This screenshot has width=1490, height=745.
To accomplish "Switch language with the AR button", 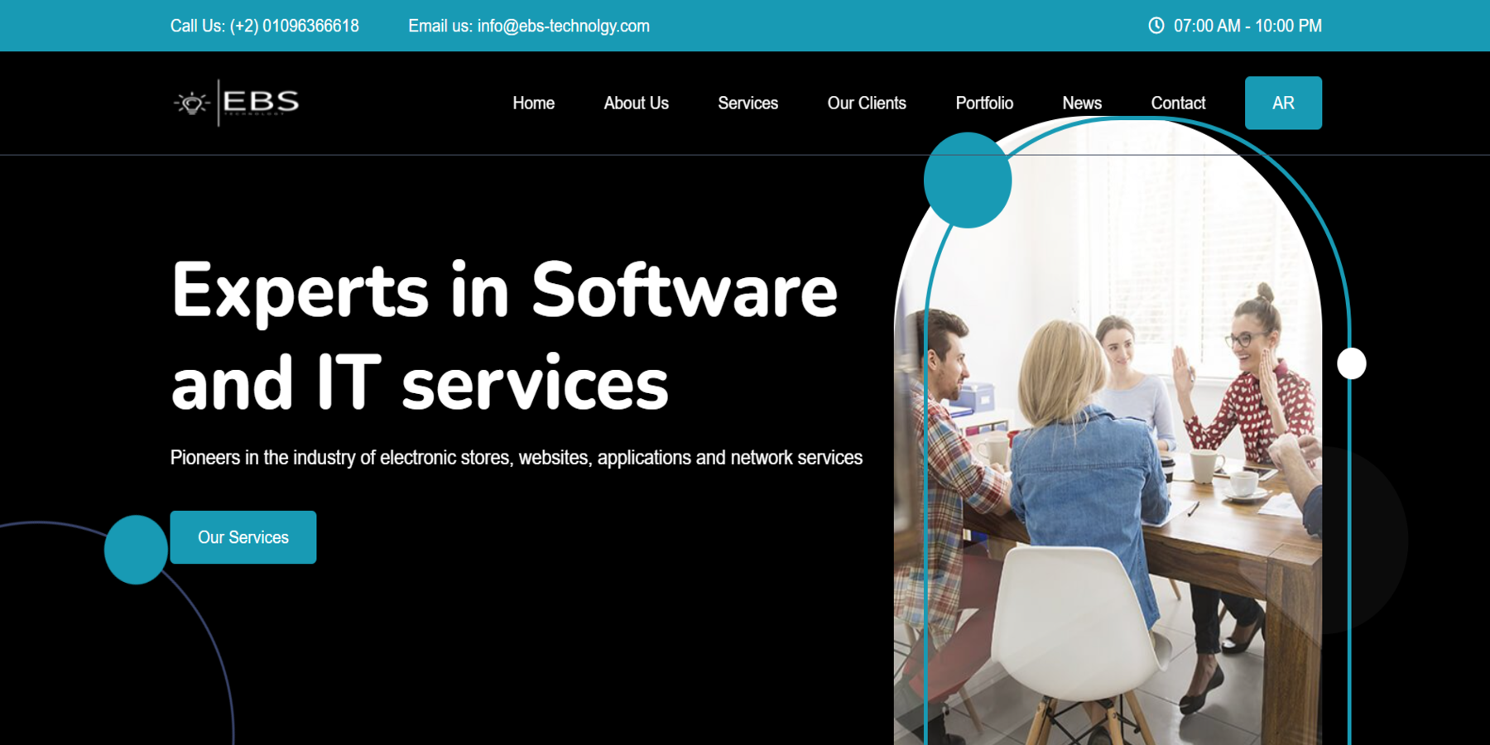I will pyautogui.click(x=1282, y=103).
